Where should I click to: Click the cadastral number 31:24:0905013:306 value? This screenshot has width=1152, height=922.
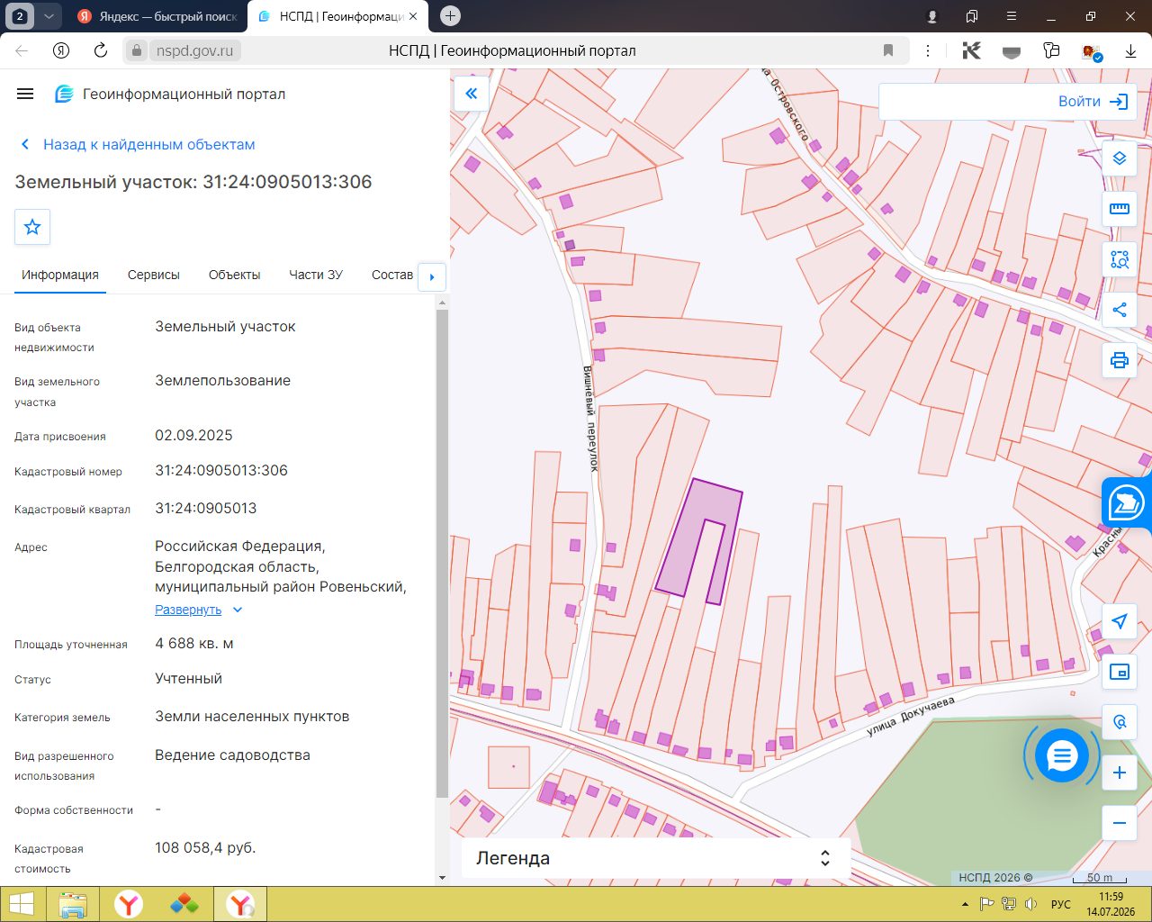(x=221, y=471)
